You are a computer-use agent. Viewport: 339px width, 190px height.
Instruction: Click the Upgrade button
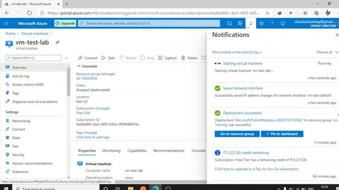[x=65, y=23]
